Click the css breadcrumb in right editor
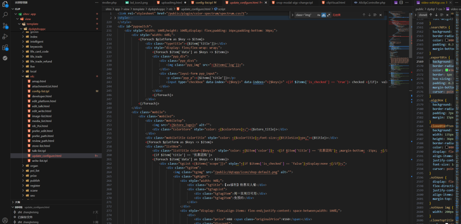 click(440, 9)
